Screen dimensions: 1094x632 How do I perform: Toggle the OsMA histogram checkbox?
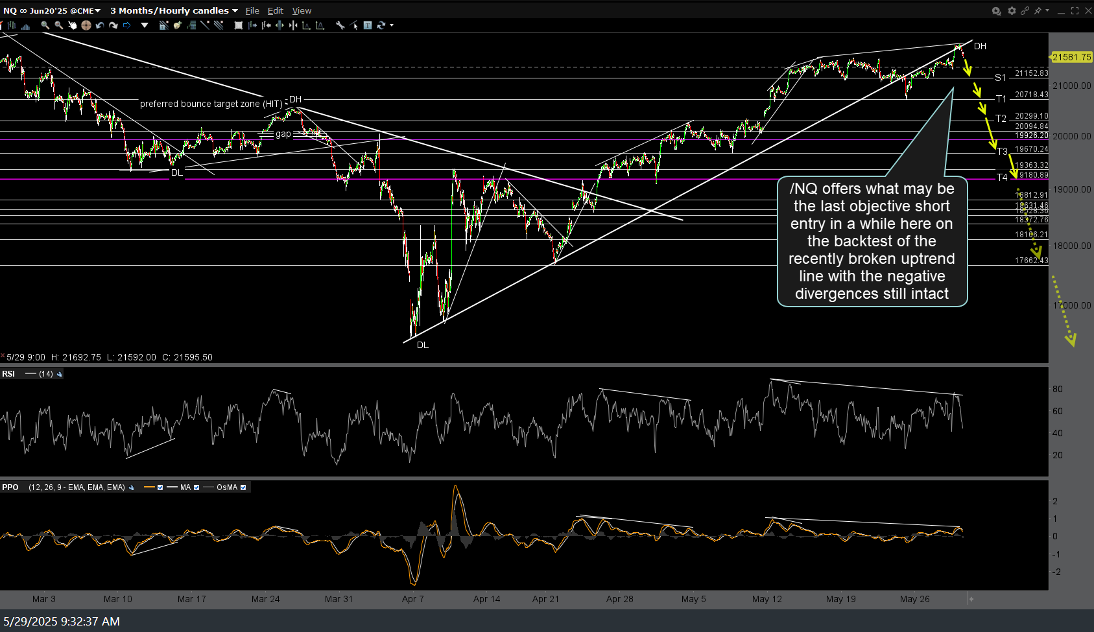[243, 487]
